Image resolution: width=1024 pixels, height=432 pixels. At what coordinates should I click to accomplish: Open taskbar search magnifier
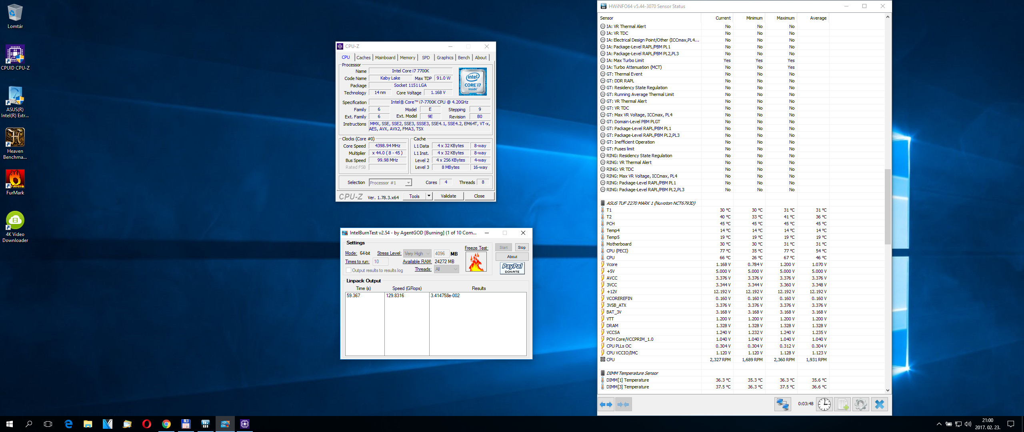tap(29, 424)
